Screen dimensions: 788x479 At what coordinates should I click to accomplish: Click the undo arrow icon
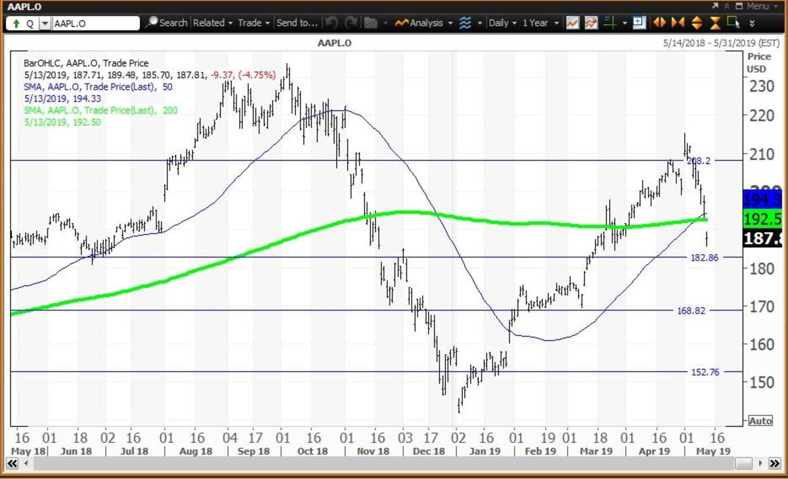(331, 23)
